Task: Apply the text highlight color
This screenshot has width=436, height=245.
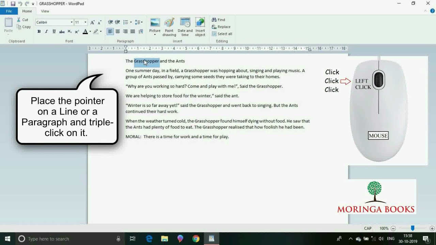Action: click(x=96, y=32)
